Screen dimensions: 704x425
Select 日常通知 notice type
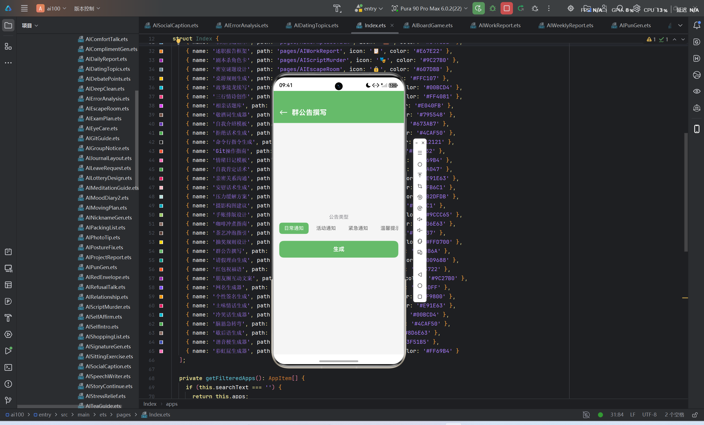click(294, 228)
